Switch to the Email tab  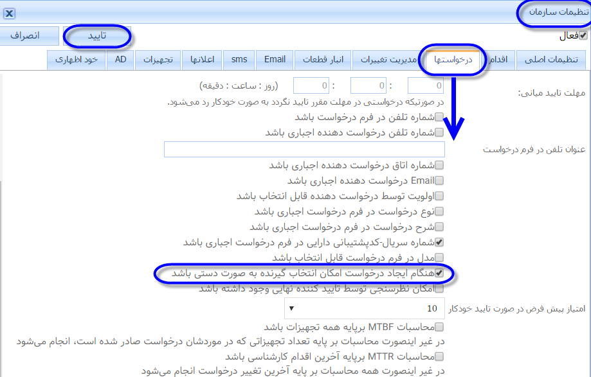(275, 60)
